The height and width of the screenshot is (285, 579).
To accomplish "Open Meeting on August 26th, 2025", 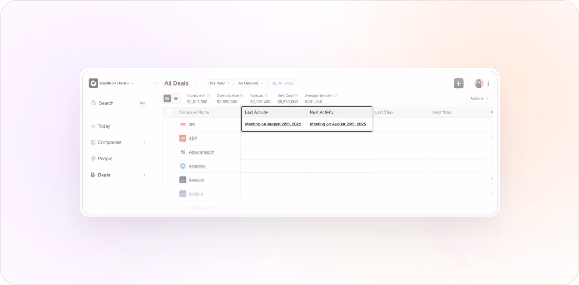I will 338,124.
